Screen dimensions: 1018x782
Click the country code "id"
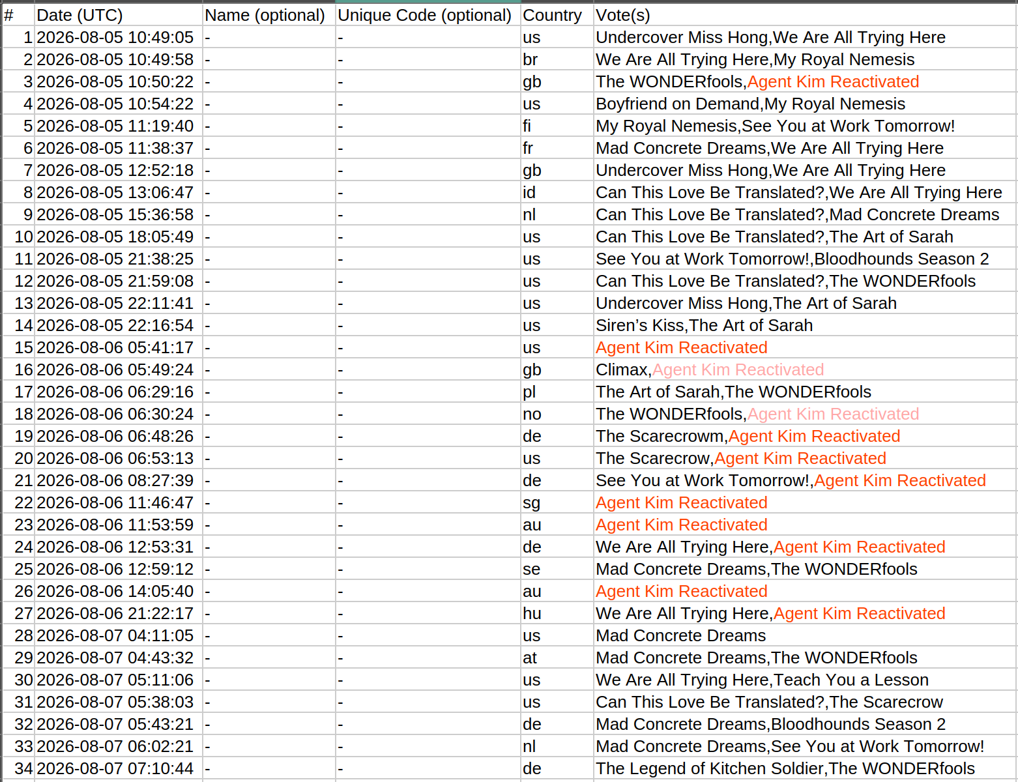click(557, 192)
